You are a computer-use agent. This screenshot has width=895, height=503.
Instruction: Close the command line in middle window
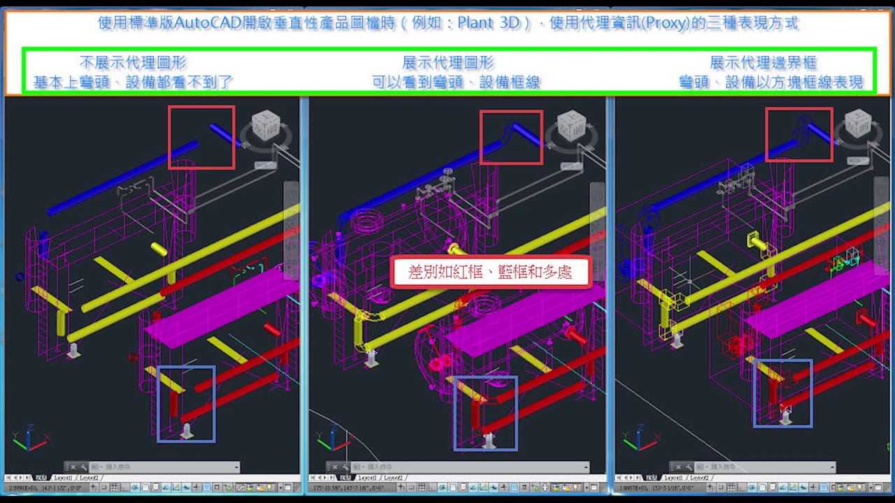click(x=335, y=467)
